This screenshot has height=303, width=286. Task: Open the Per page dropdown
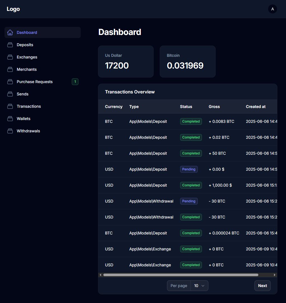click(199, 286)
